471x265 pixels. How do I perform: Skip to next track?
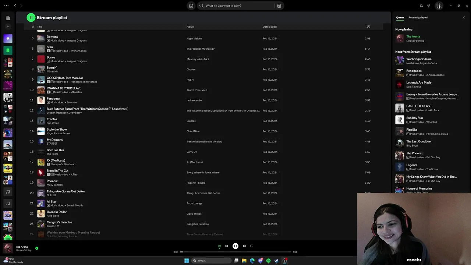[244, 246]
